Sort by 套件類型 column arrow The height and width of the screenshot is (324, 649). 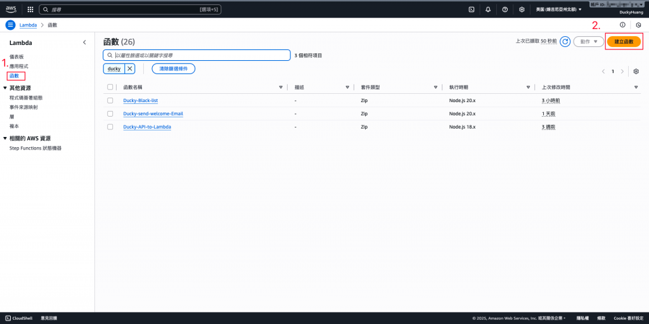tap(435, 87)
